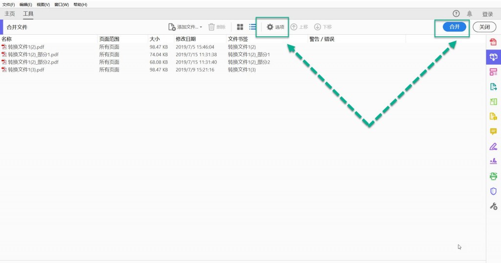Click the 删除 trash button
Screen dimensions: 501x263
[217, 27]
